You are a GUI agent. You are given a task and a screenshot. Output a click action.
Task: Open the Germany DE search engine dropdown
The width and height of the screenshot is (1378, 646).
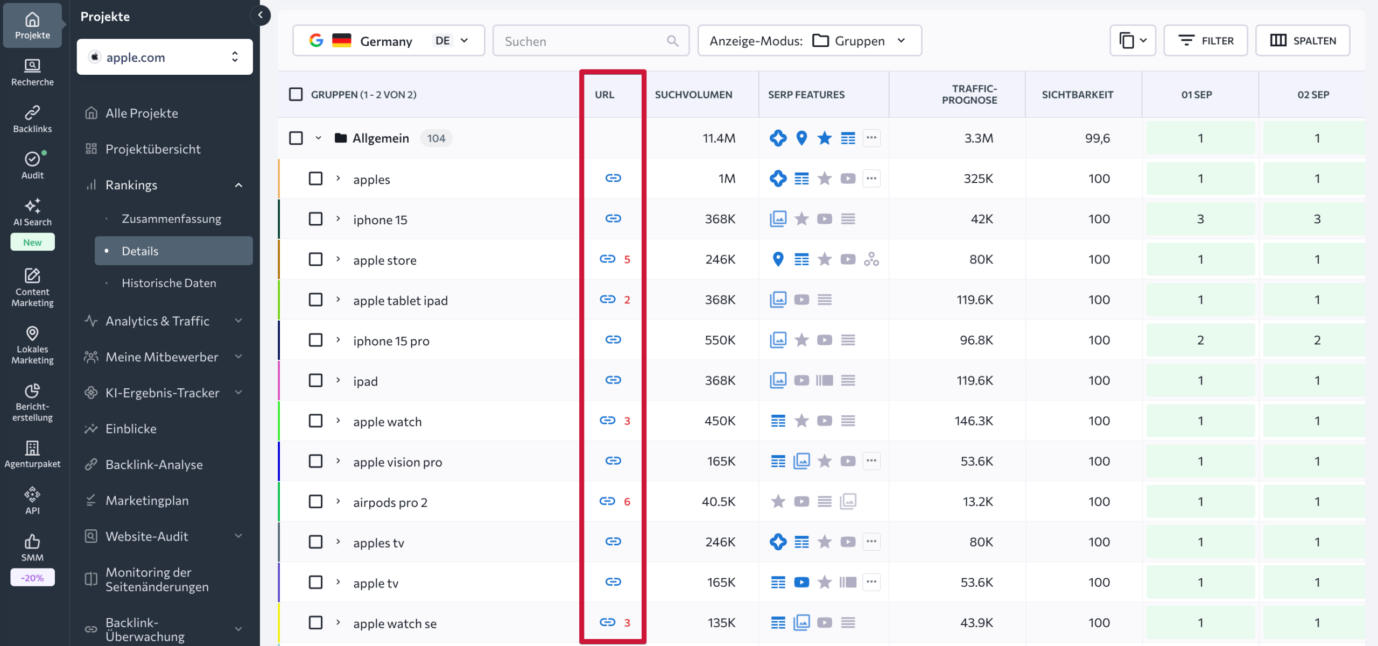[x=389, y=41]
